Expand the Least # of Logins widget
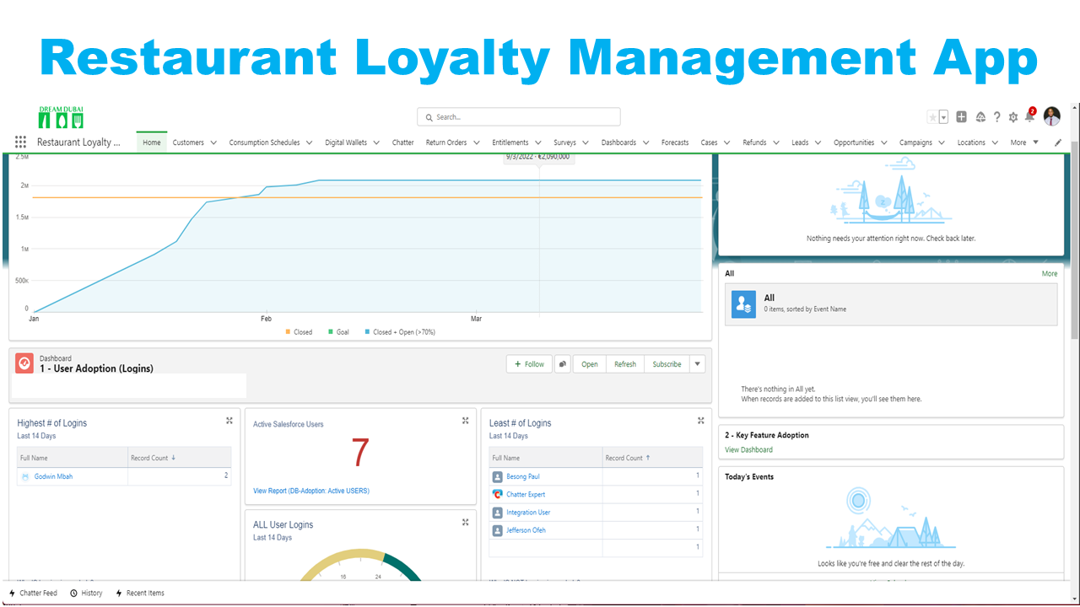The image size is (1080, 607). pyautogui.click(x=700, y=420)
